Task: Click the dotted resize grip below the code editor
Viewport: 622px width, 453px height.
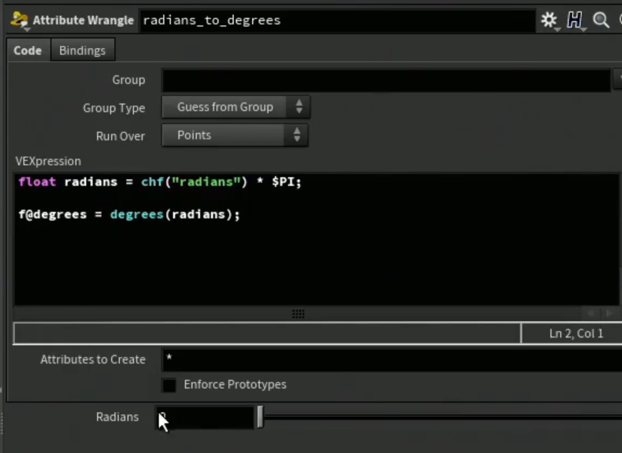Action: tap(298, 314)
